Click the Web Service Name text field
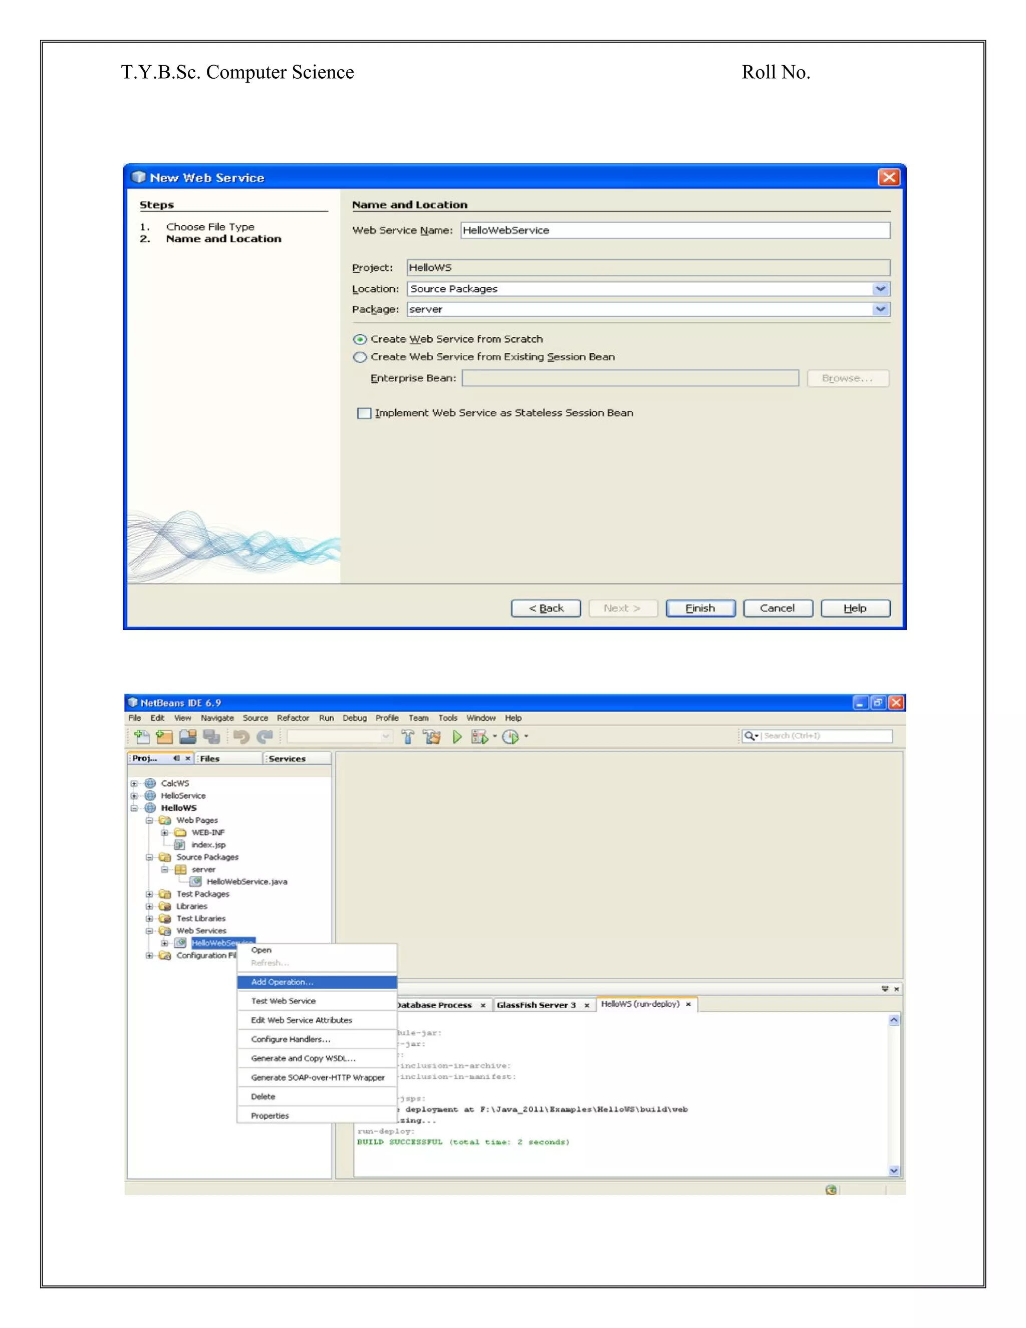 point(675,231)
